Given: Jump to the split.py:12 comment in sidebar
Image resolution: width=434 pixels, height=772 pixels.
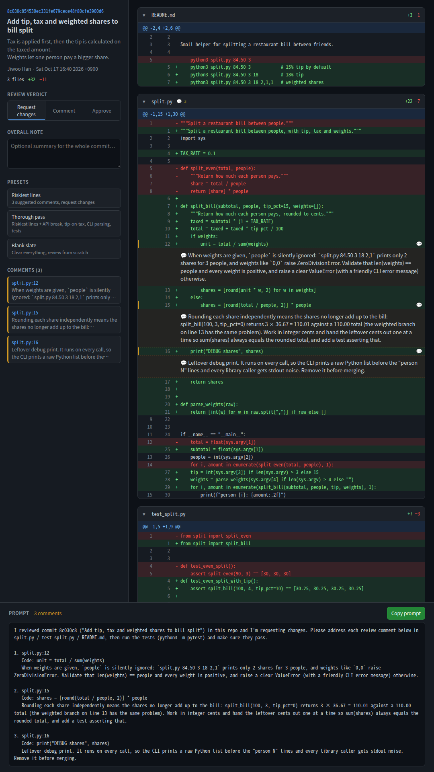Looking at the screenshot, I should 64,290.
